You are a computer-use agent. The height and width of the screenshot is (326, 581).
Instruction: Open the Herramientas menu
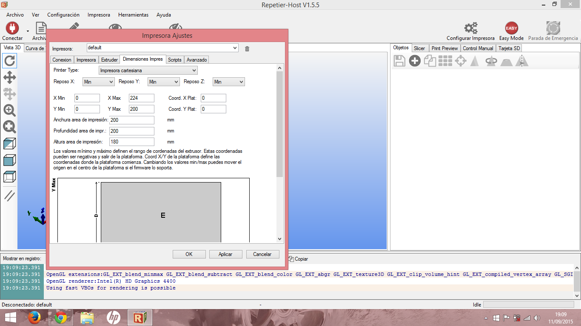click(133, 15)
